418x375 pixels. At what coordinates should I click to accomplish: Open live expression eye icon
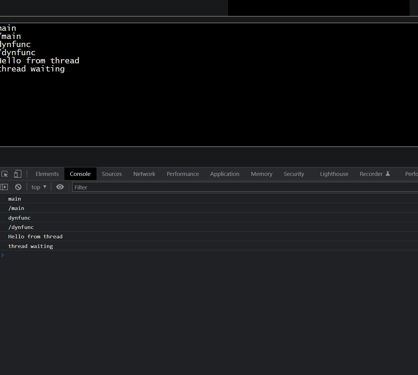[60, 187]
